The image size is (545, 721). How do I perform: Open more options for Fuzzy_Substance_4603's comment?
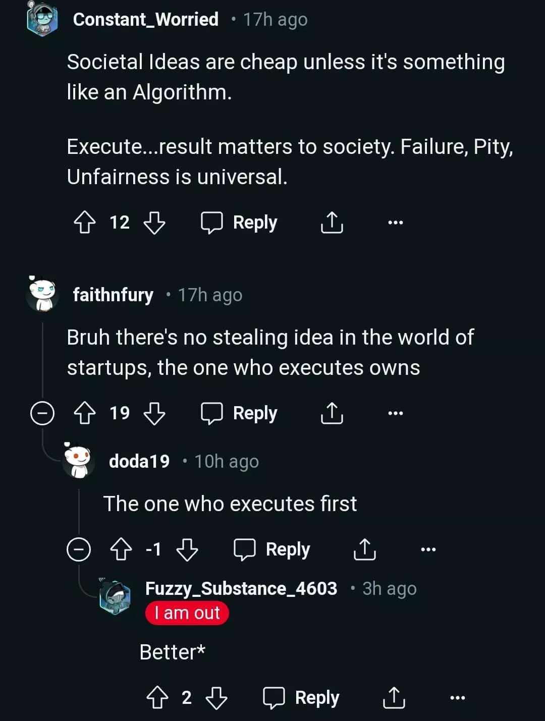pyautogui.click(x=457, y=698)
